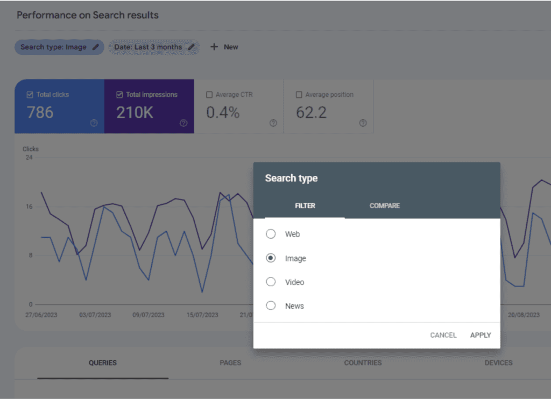Open the Date: Last 3 months filter

click(x=148, y=47)
